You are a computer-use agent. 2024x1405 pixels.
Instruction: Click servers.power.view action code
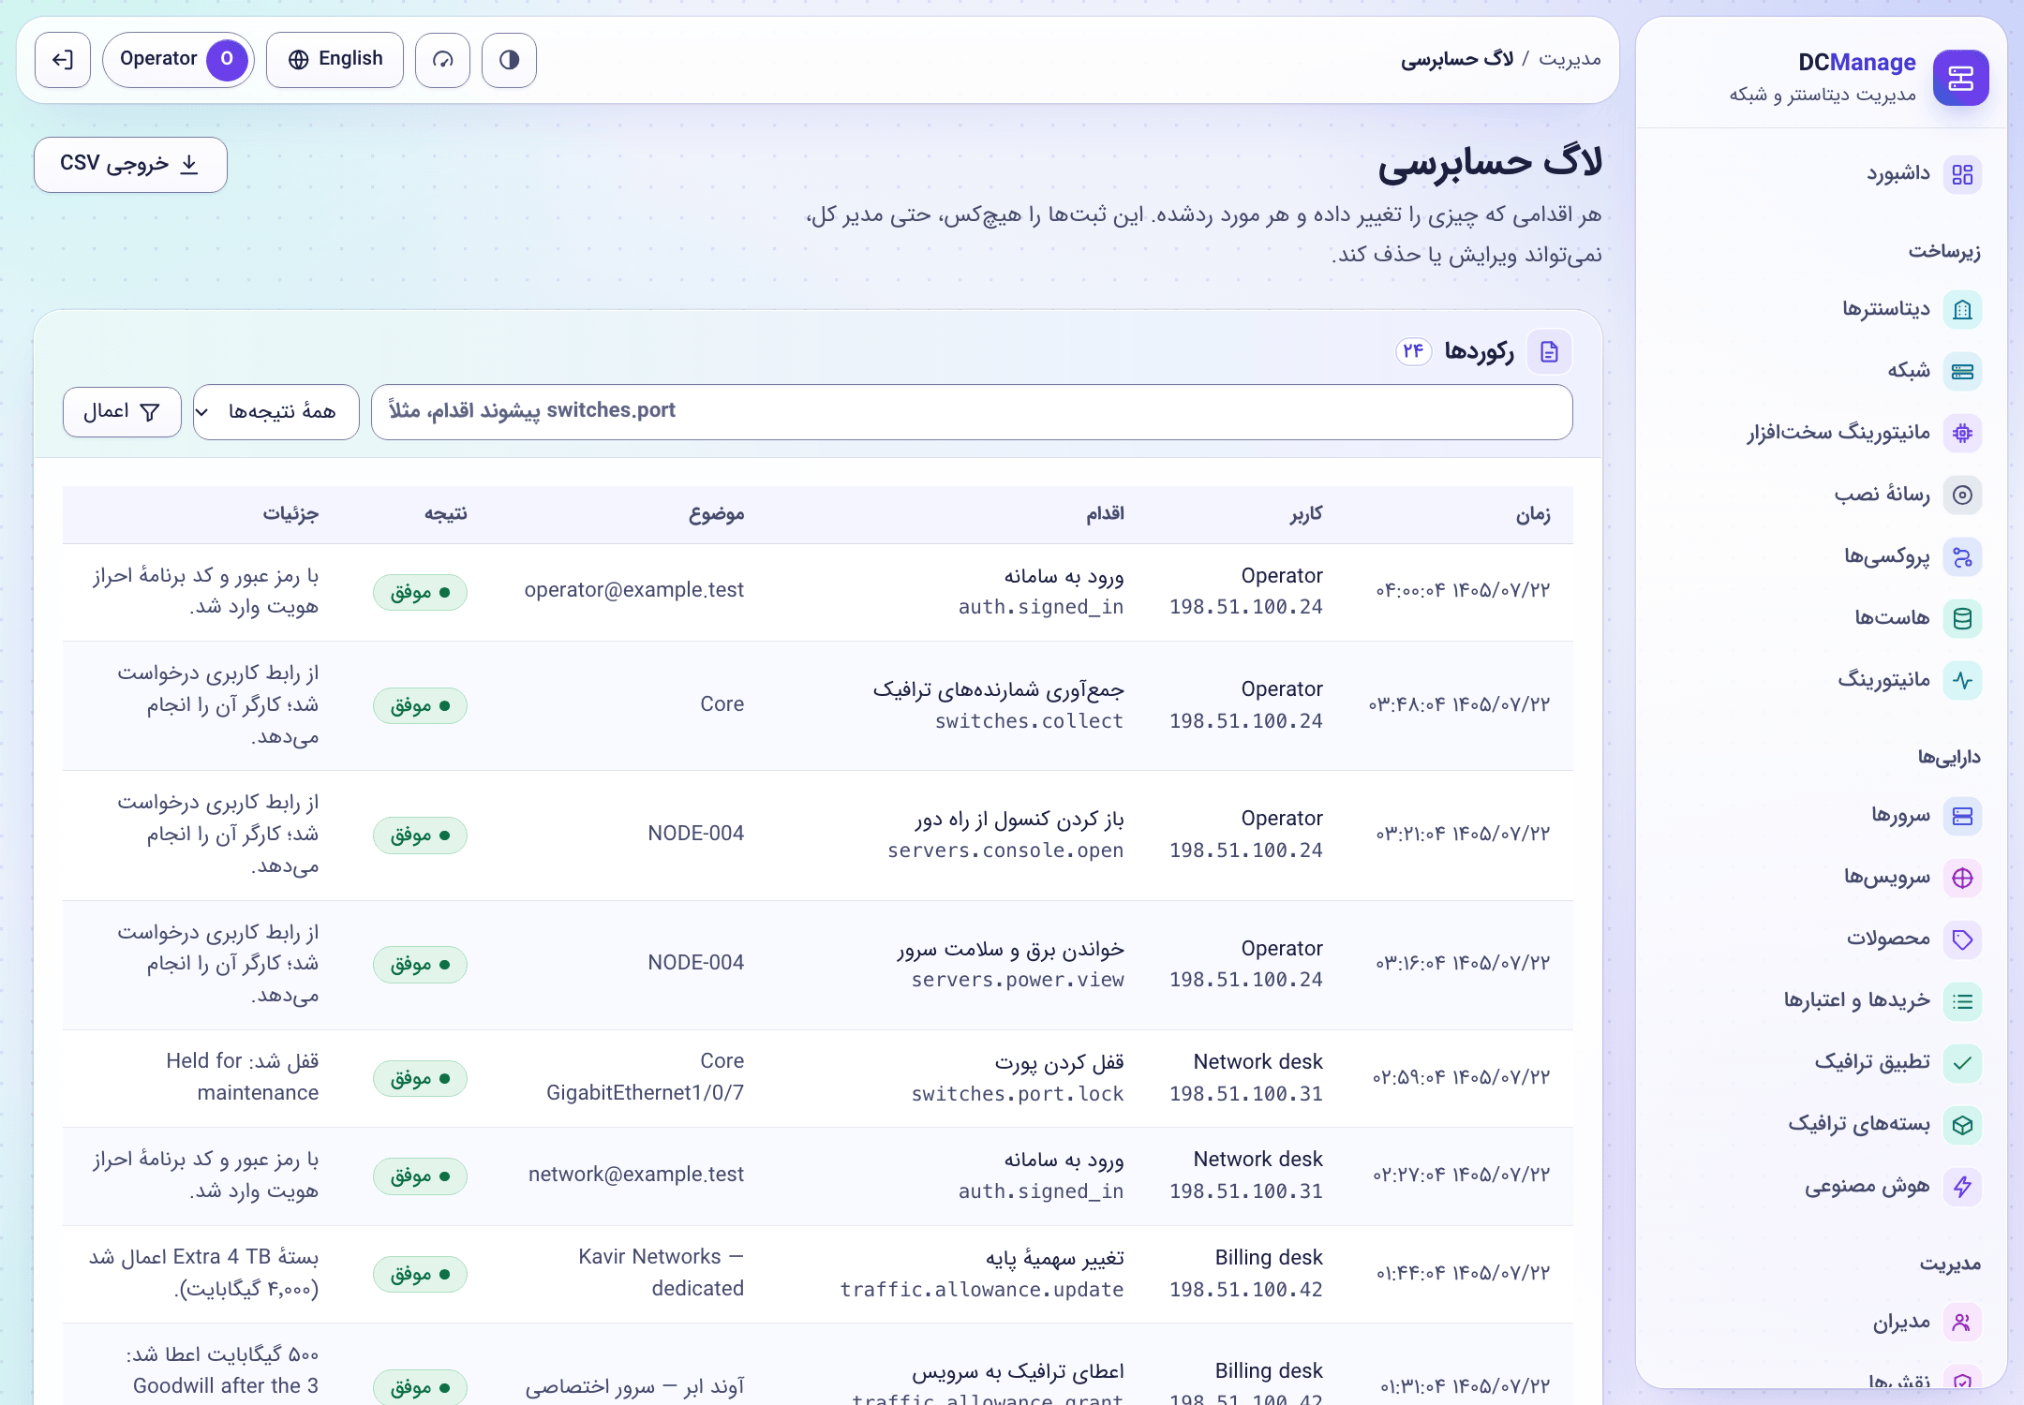click(x=1018, y=980)
